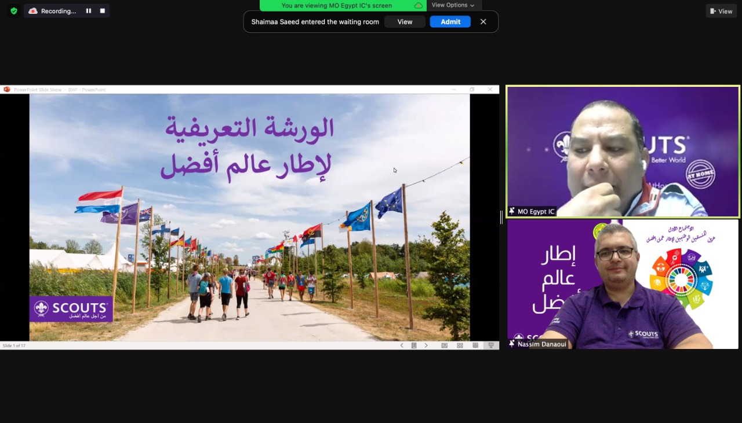Click the green encryption shield icon
The height and width of the screenshot is (423, 742).
[14, 11]
